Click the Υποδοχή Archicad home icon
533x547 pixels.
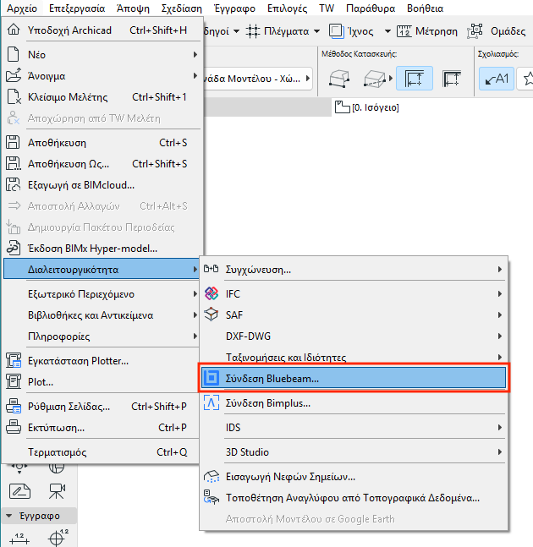pyautogui.click(x=14, y=30)
